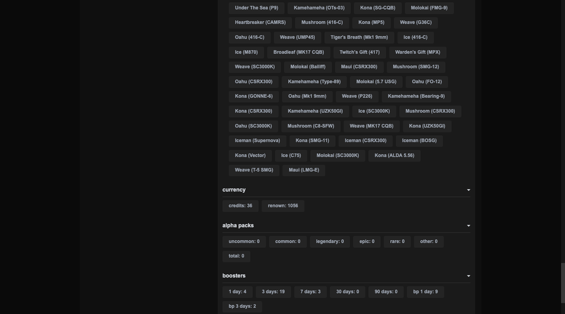Click the Iceman (BOSG) tag
This screenshot has width=565, height=314.
click(x=419, y=141)
